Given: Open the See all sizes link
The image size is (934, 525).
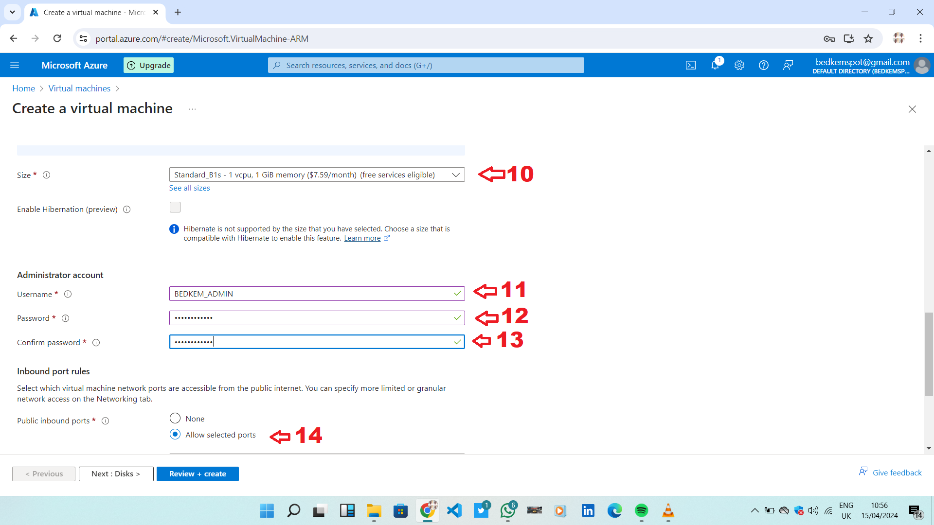Looking at the screenshot, I should click(189, 188).
